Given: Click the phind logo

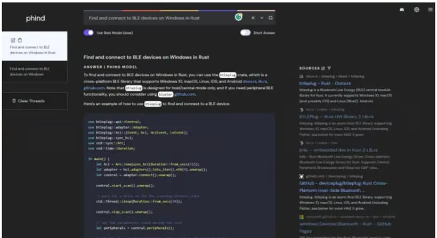Looking at the screenshot, I should (x=35, y=19).
